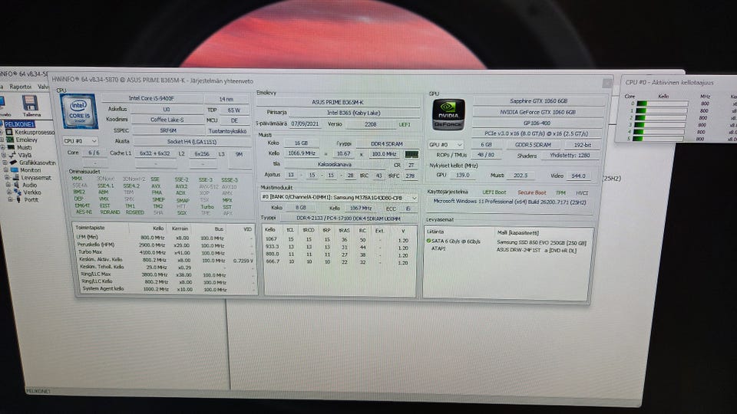Click the Muisti memory tree icon
The image size is (737, 414).
pyautogui.click(x=11, y=147)
